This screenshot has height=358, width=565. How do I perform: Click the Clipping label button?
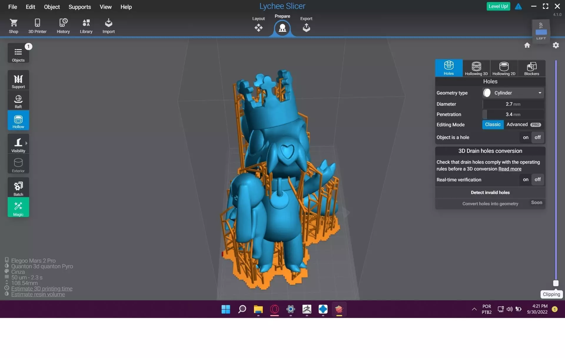pyautogui.click(x=551, y=294)
